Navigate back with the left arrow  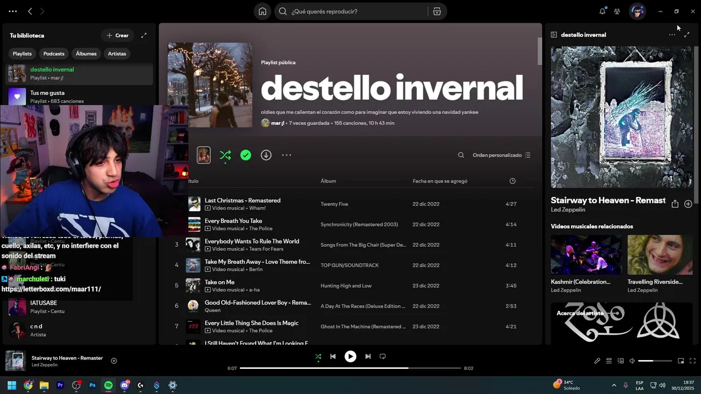tap(30, 11)
